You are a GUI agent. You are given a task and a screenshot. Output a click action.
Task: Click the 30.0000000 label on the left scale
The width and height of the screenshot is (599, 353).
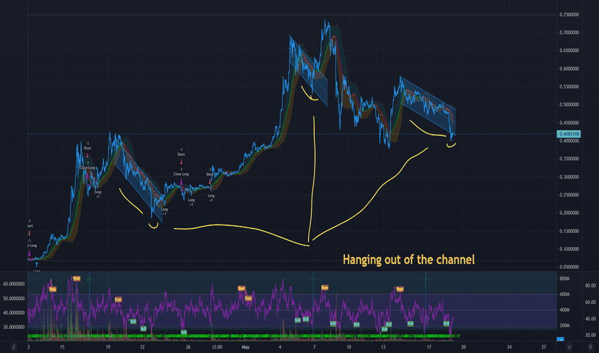[x=13, y=327]
